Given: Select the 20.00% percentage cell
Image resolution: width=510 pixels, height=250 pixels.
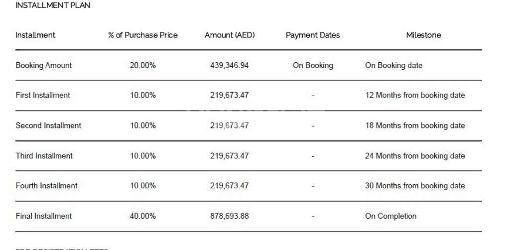Looking at the screenshot, I should pyautogui.click(x=143, y=65).
